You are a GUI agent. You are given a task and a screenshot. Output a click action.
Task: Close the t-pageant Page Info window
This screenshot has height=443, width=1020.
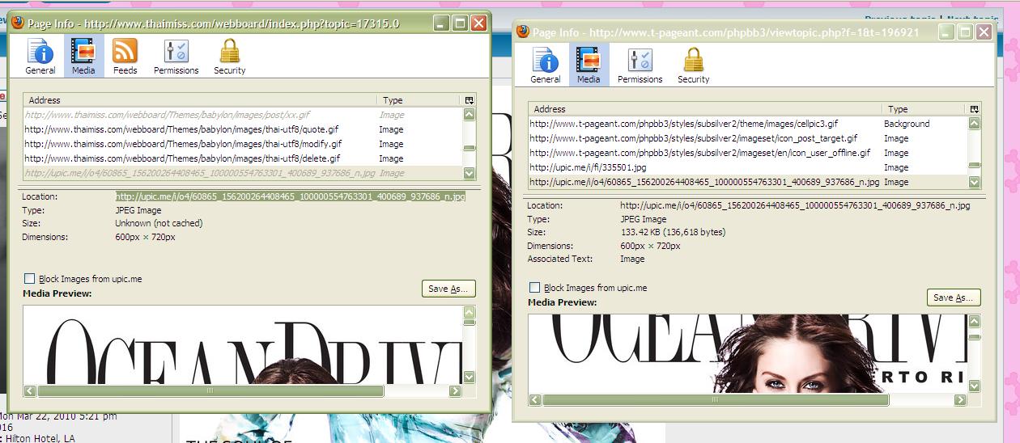coord(984,32)
